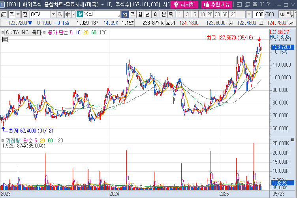The image size is (297, 198).
Task: Click the cascade windows icon in title bar
Action: click(x=247, y=4)
